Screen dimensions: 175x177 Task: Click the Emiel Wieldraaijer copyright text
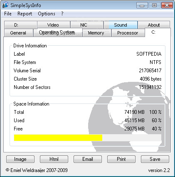(37, 170)
